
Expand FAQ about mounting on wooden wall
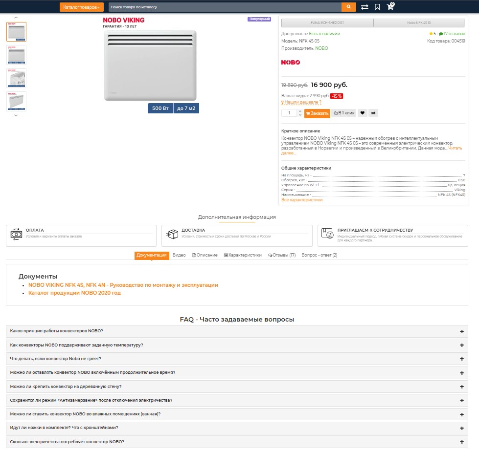click(237, 387)
